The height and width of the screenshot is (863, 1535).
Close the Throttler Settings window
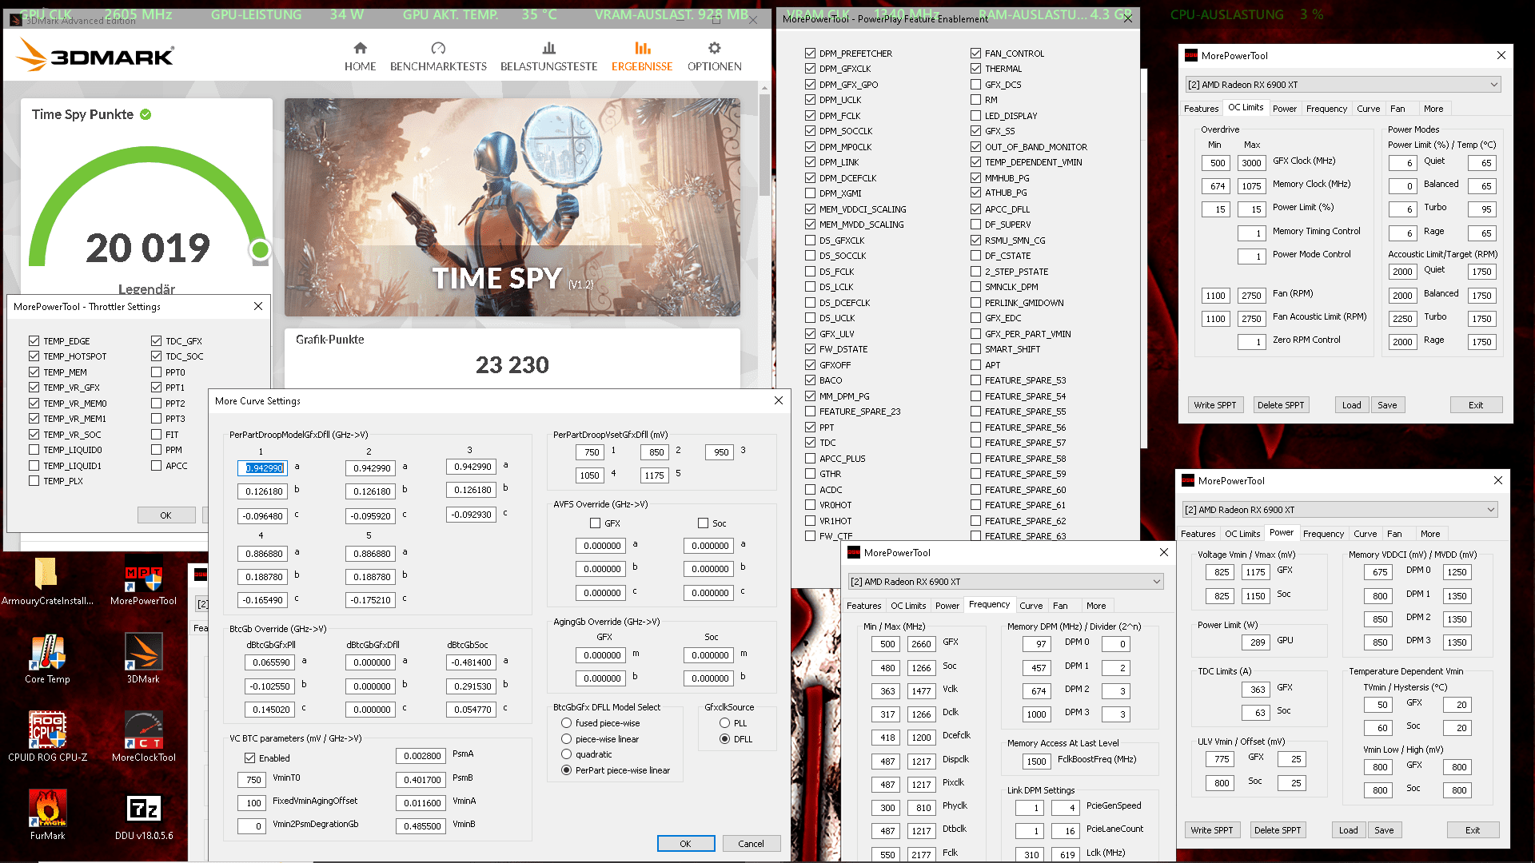point(258,306)
